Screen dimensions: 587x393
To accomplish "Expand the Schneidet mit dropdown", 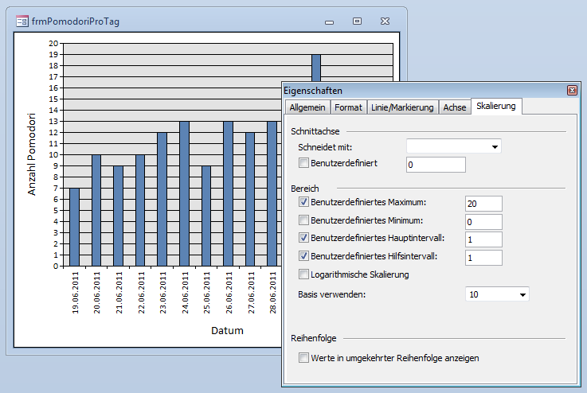I will (495, 147).
